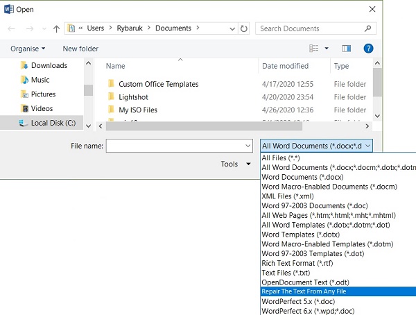Click the Documents folder icon in address bar
This screenshot has width=416, height=315.
pos(71,28)
